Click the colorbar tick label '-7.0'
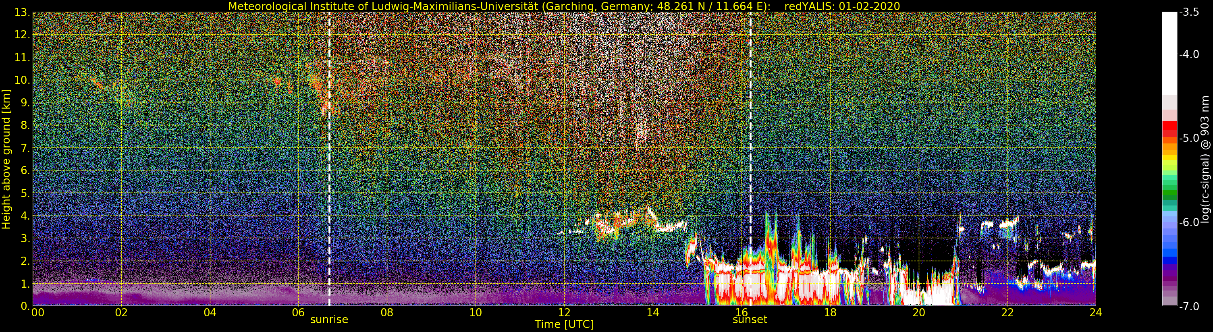 point(1189,306)
